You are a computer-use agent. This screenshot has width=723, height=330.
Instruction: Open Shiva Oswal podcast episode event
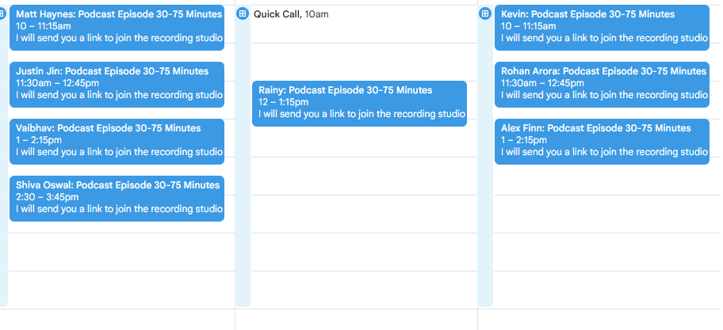pos(117,199)
